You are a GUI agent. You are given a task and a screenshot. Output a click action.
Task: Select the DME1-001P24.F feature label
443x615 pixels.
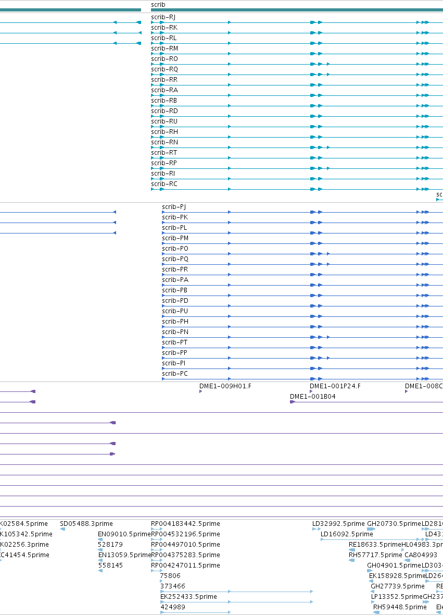click(x=335, y=386)
